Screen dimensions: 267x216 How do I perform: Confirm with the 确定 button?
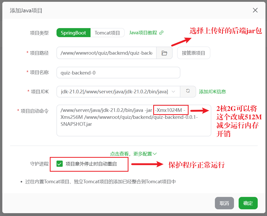pyautogui.click(x=248, y=203)
